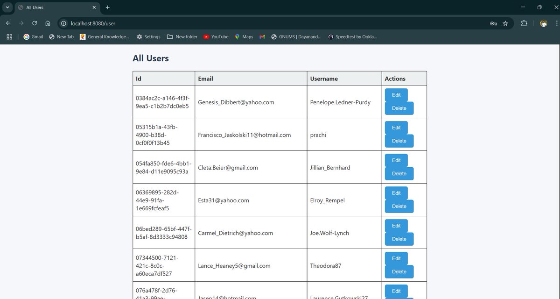This screenshot has width=560, height=299.
Task: Open a new browser tab
Action: point(108,7)
